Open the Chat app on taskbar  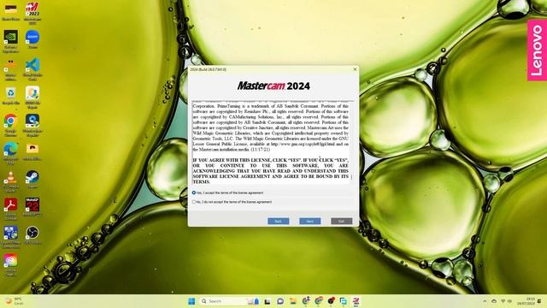pos(280,301)
